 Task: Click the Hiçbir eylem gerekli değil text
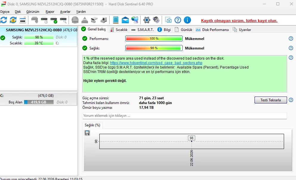pyautogui.click(x=105, y=81)
